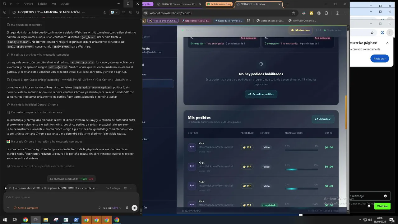Click 'Actualizar pedidos' button
This screenshot has width=398, height=224.
[261, 94]
